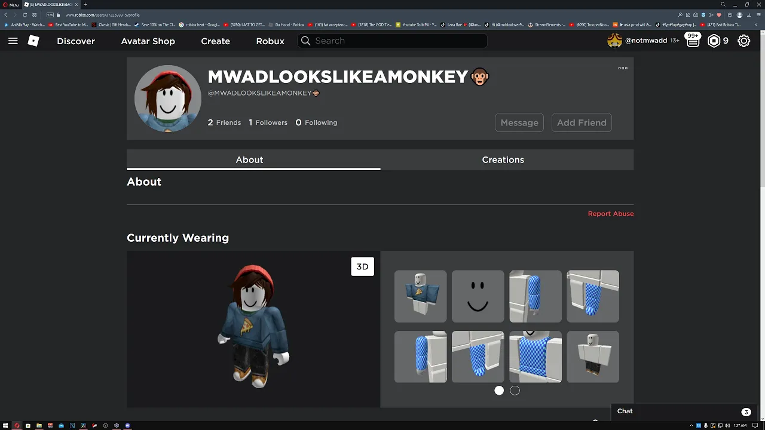This screenshot has width=765, height=430.
Task: Click the @notmwadd avatar headshot
Action: (614, 41)
